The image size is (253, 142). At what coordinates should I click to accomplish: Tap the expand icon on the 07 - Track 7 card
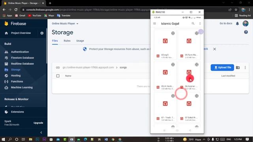[x=173, y=96]
